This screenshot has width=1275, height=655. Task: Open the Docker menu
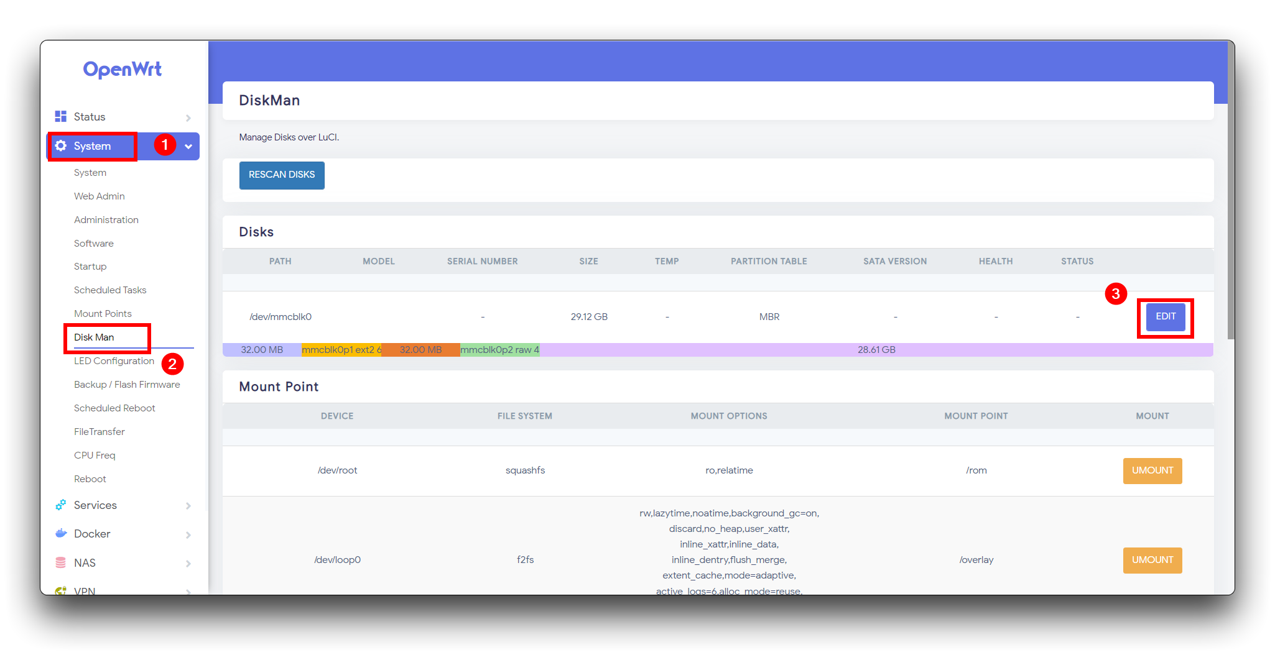(92, 534)
